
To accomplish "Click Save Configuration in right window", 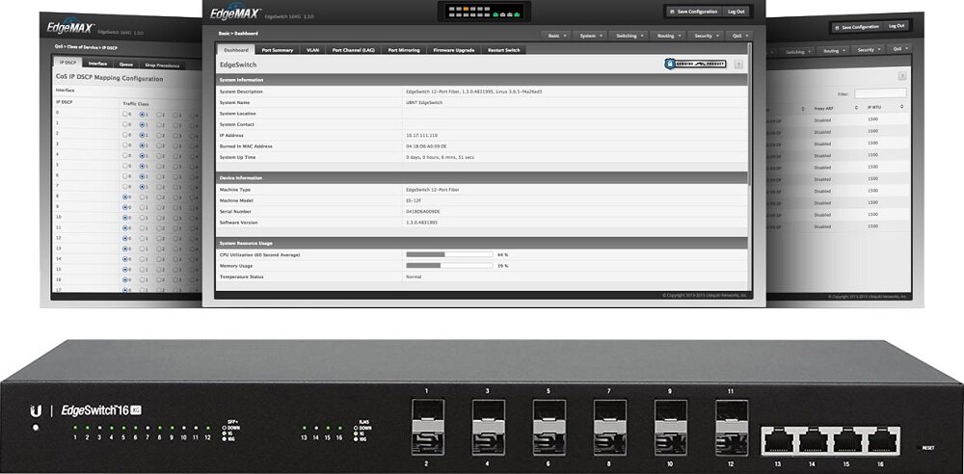I will coord(860,27).
